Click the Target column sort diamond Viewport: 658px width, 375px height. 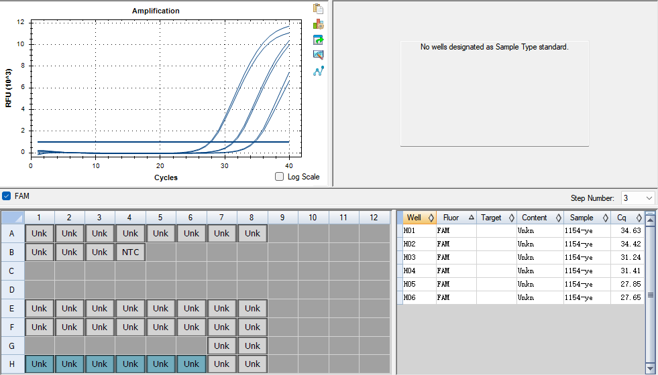click(512, 218)
